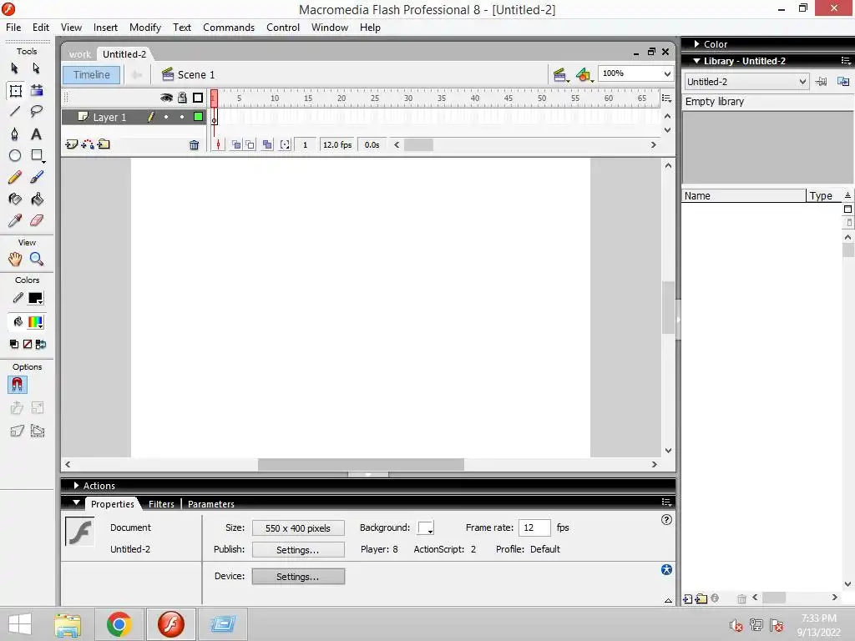Open the Library panel options menu

pos(846,60)
